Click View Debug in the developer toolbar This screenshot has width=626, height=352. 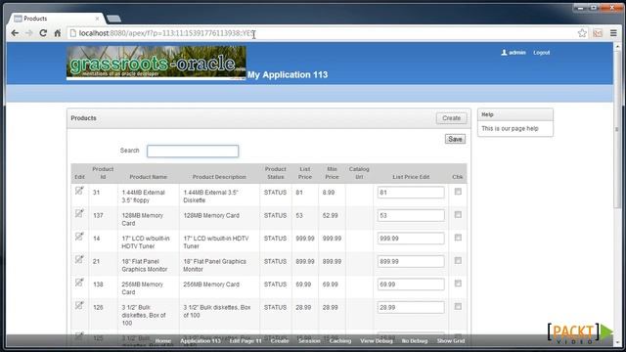377,341
